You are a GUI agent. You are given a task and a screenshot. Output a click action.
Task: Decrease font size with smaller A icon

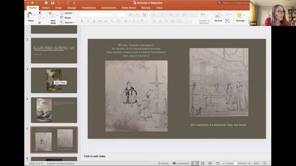pyautogui.click(x=137, y=14)
